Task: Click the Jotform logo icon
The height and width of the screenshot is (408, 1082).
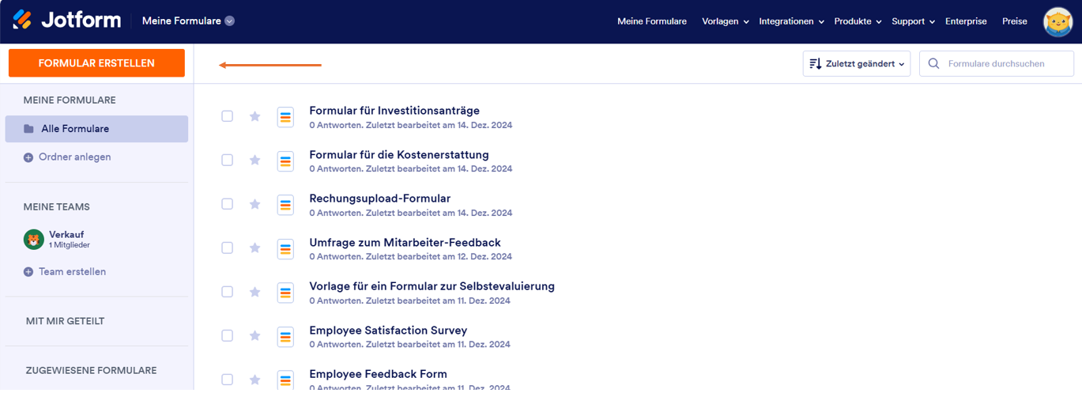Action: [22, 20]
